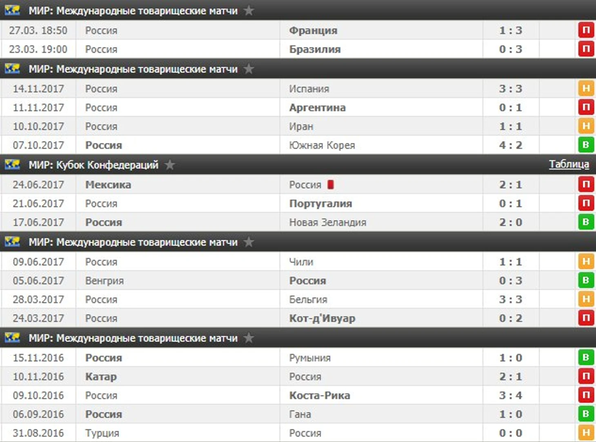This screenshot has width=596, height=442.
Task: Open the Россия vs Бразилия 0:3 match row
Action: tap(298, 49)
